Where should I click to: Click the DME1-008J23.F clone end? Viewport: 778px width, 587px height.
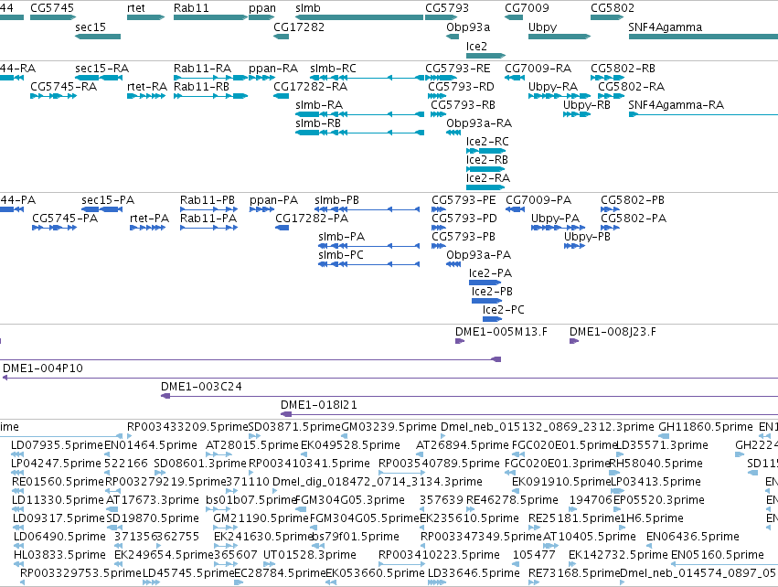(x=574, y=341)
